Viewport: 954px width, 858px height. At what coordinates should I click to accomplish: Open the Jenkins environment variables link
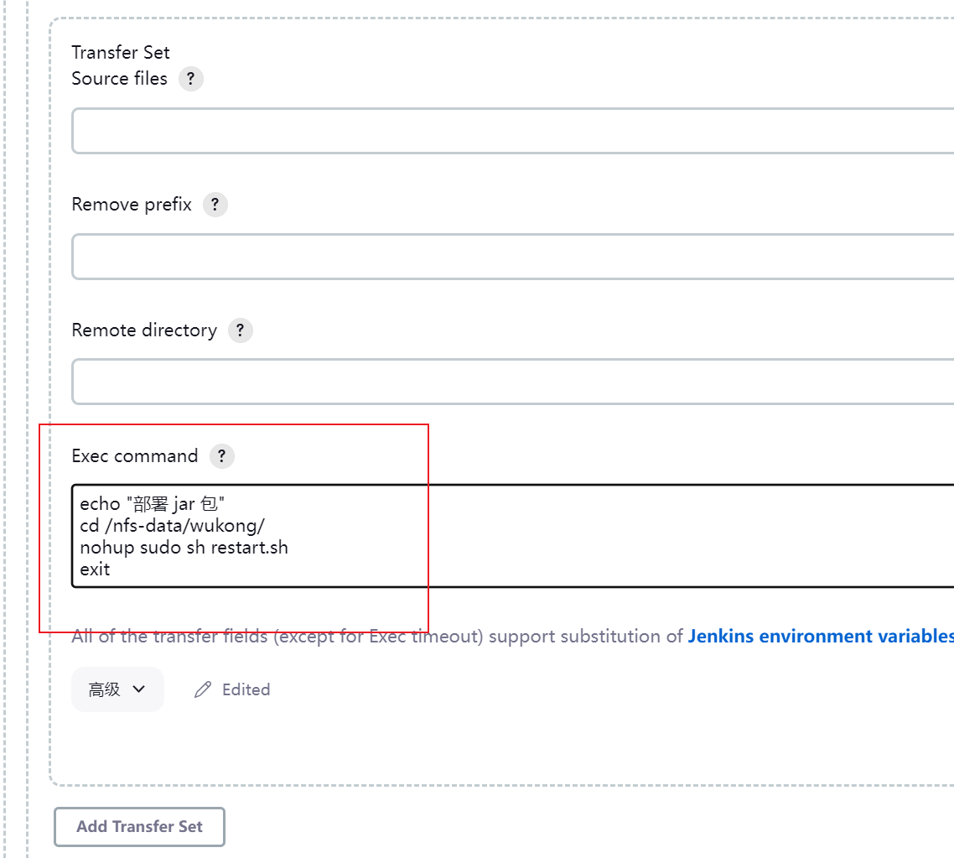click(820, 636)
